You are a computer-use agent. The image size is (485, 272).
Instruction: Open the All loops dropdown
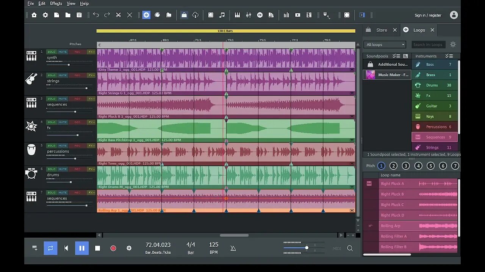point(385,45)
